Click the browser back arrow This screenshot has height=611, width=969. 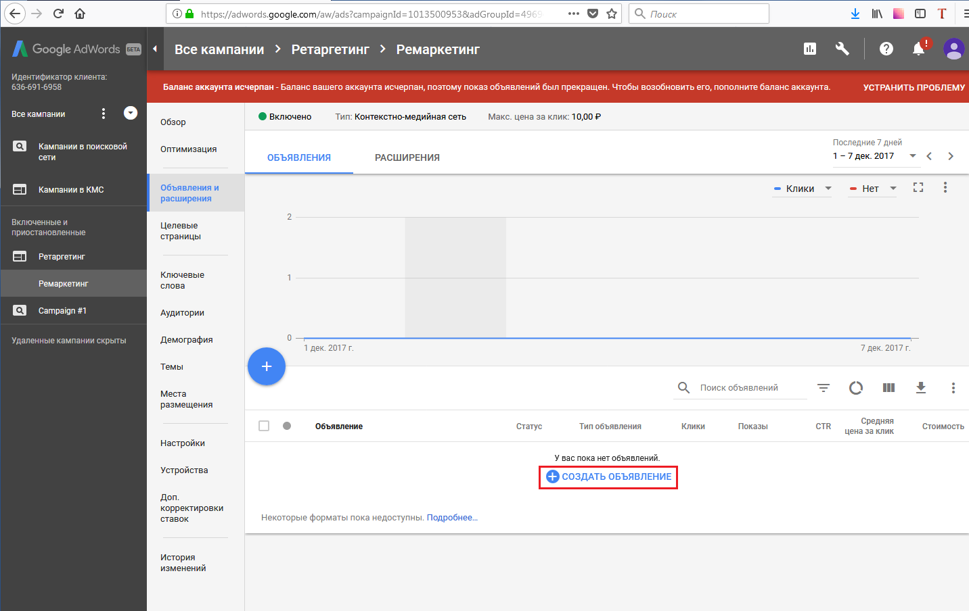tap(15, 14)
